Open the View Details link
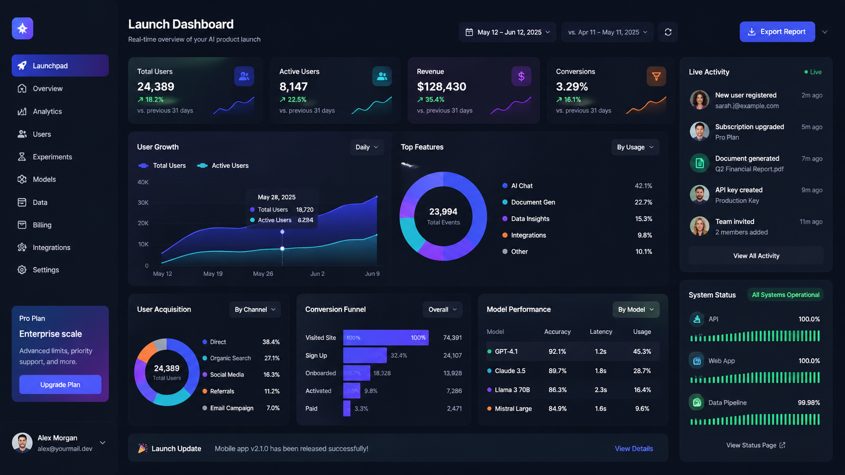Image resolution: width=845 pixels, height=475 pixels. click(x=634, y=448)
